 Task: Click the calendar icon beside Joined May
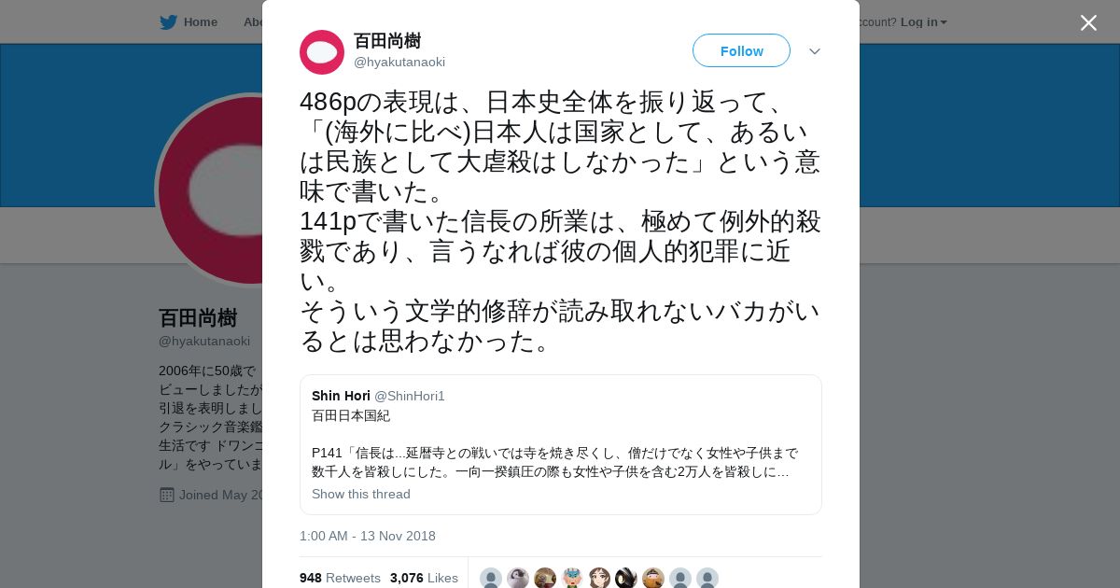[167, 495]
